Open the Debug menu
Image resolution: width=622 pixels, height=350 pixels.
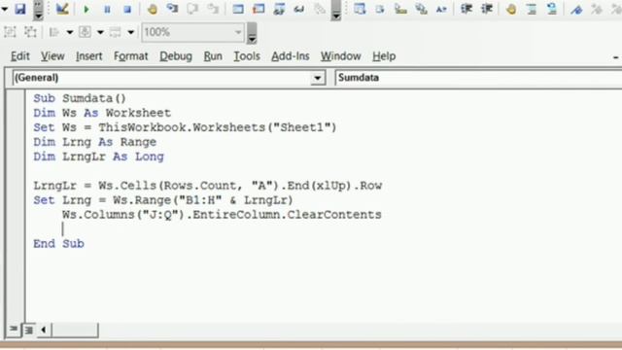click(x=176, y=56)
